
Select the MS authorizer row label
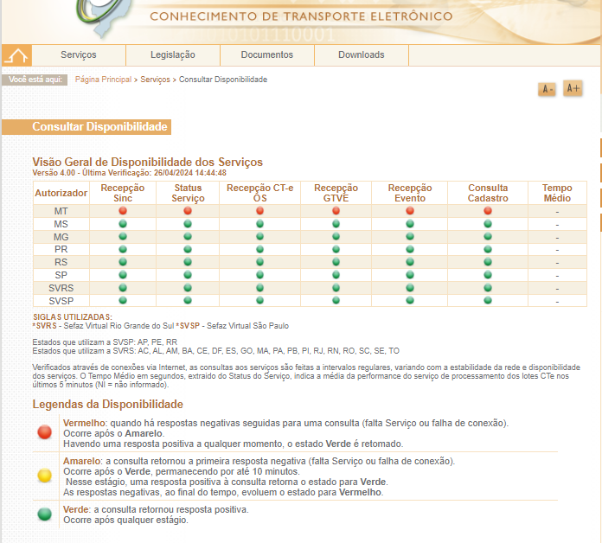[x=61, y=224]
